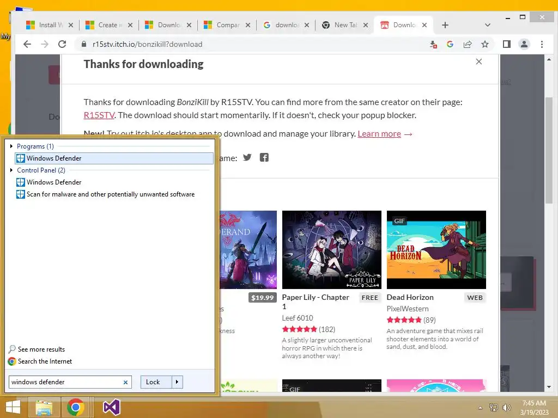Clear the search box with the X
This screenshot has width=558, height=418.
coord(125,383)
